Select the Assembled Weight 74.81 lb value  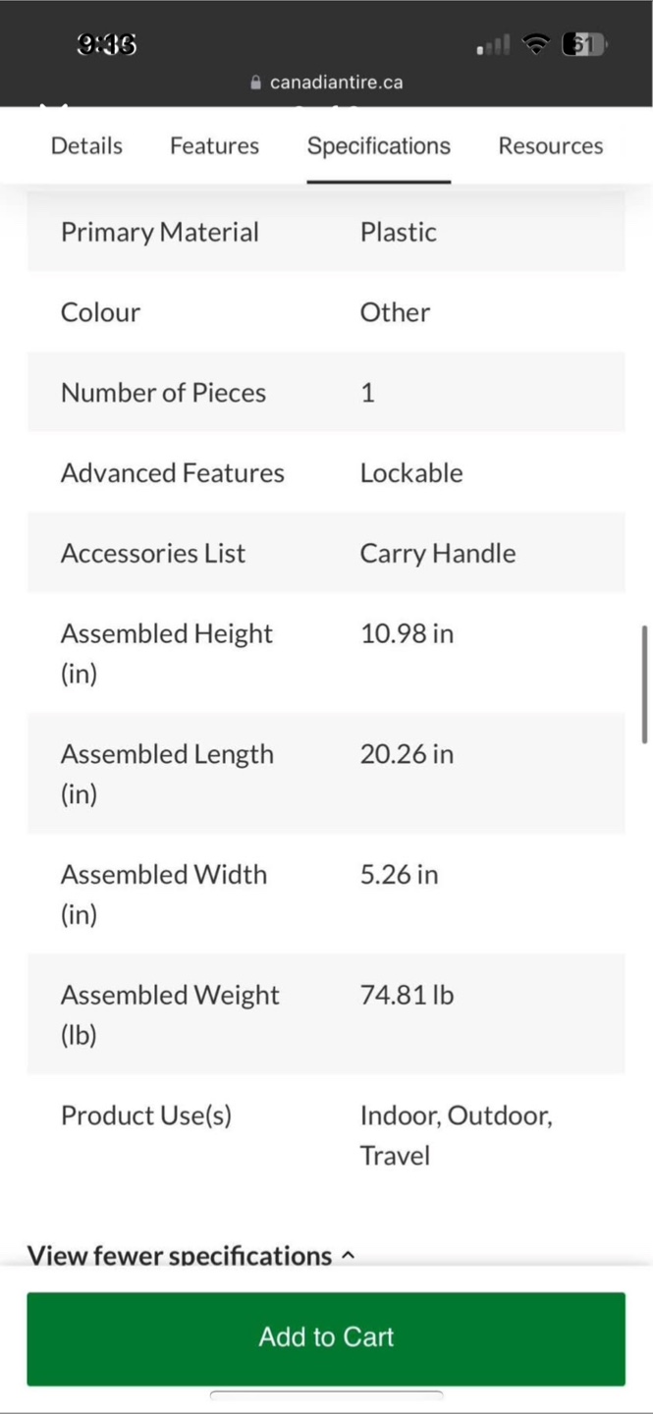coord(407,995)
